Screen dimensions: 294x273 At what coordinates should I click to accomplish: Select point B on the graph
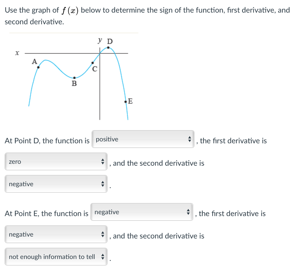(74, 77)
